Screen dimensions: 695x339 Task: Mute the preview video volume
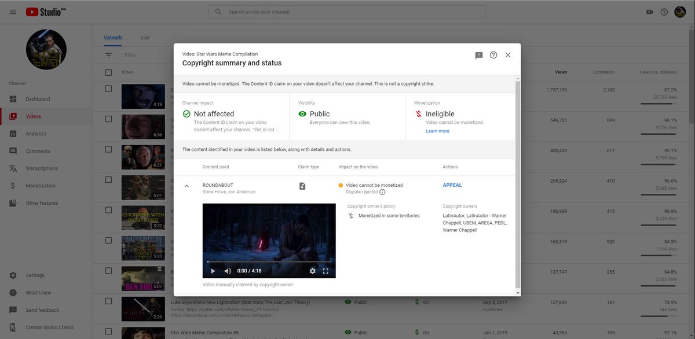pyautogui.click(x=228, y=271)
